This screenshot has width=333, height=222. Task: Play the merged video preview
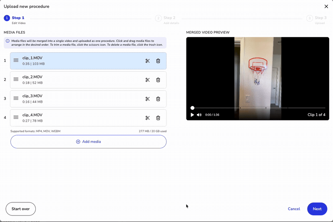coord(192,115)
